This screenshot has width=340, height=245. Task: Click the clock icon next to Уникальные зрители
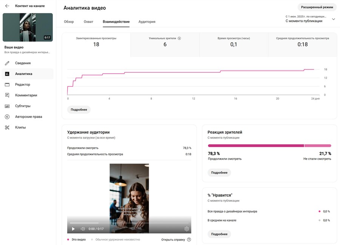click(179, 39)
